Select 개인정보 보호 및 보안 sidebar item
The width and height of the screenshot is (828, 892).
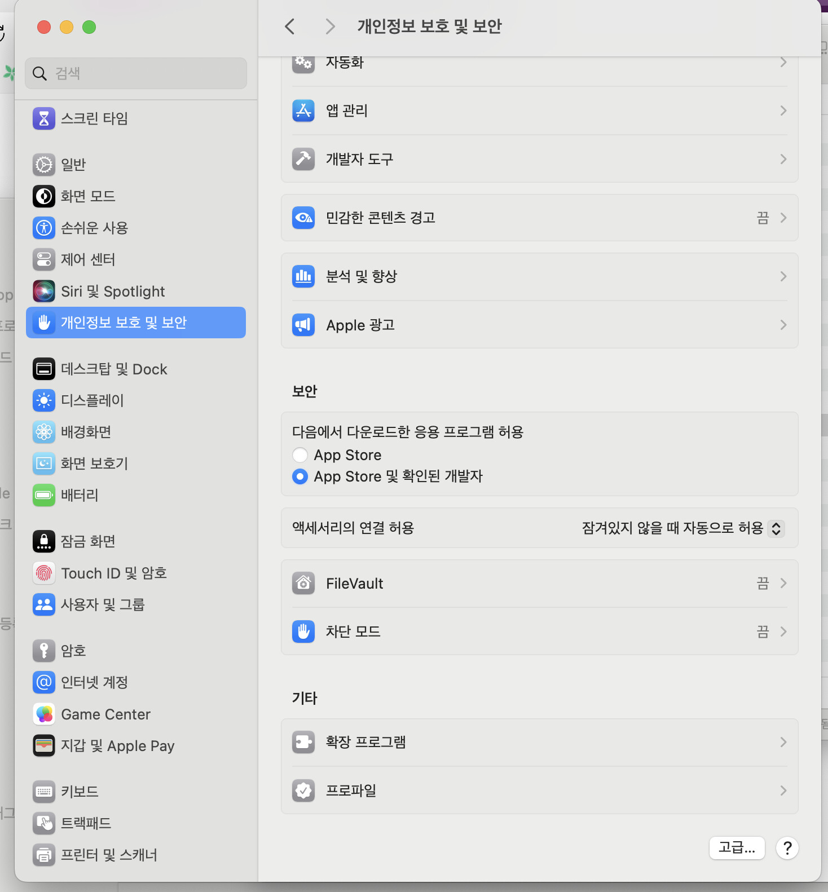tap(136, 323)
